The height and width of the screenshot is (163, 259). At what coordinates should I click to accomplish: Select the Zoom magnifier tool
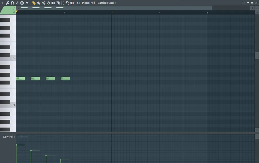coord(67,3)
